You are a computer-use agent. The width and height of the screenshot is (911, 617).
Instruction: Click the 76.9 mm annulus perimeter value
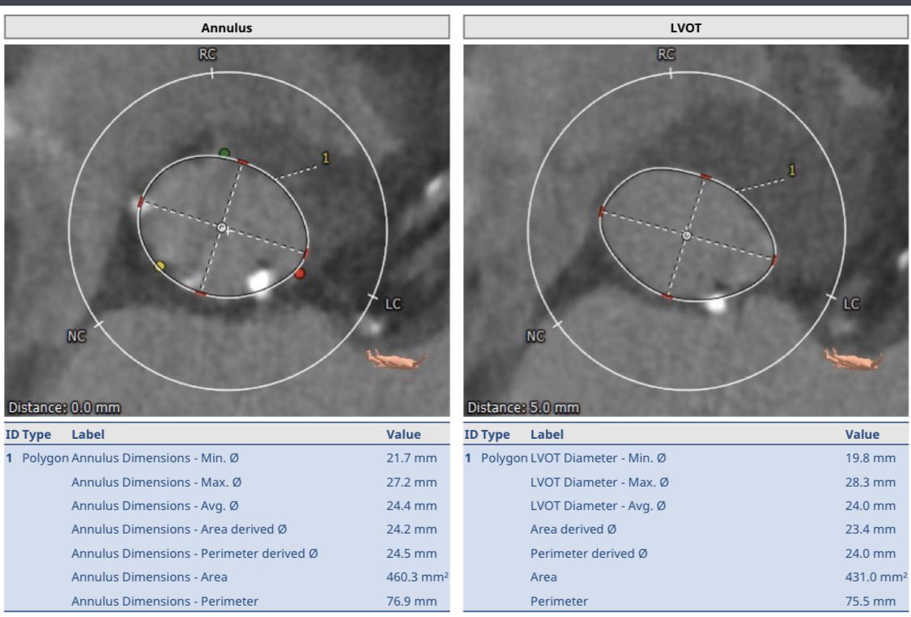point(411,602)
